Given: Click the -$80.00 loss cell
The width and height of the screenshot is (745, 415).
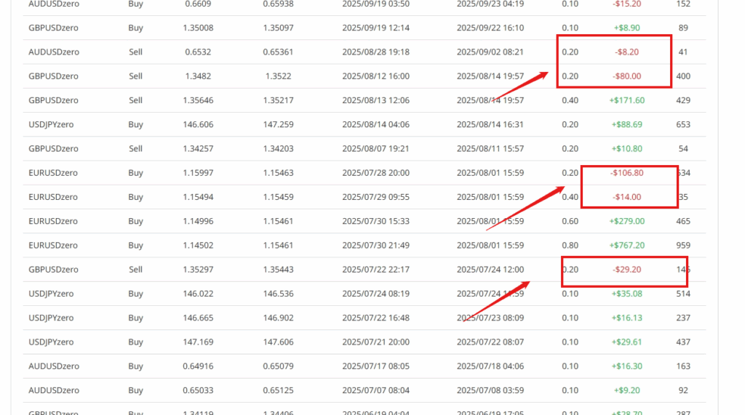Looking at the screenshot, I should coord(626,76).
